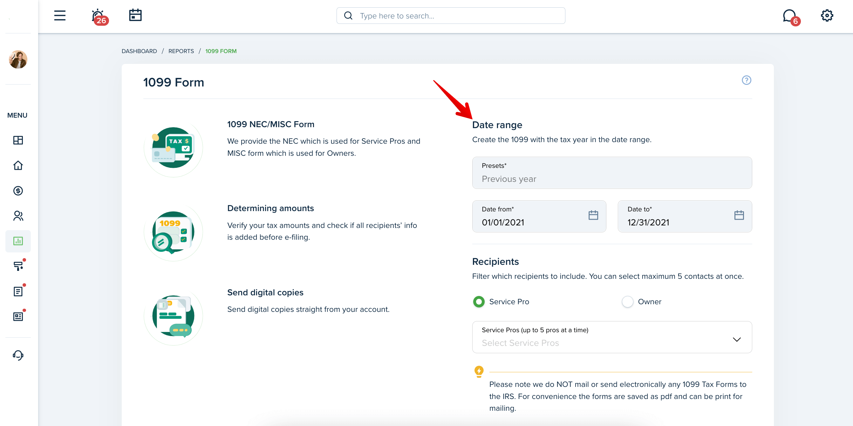The height and width of the screenshot is (426, 853).
Task: Click the '1099 NEC/MISC Form' heading
Action: (x=270, y=124)
